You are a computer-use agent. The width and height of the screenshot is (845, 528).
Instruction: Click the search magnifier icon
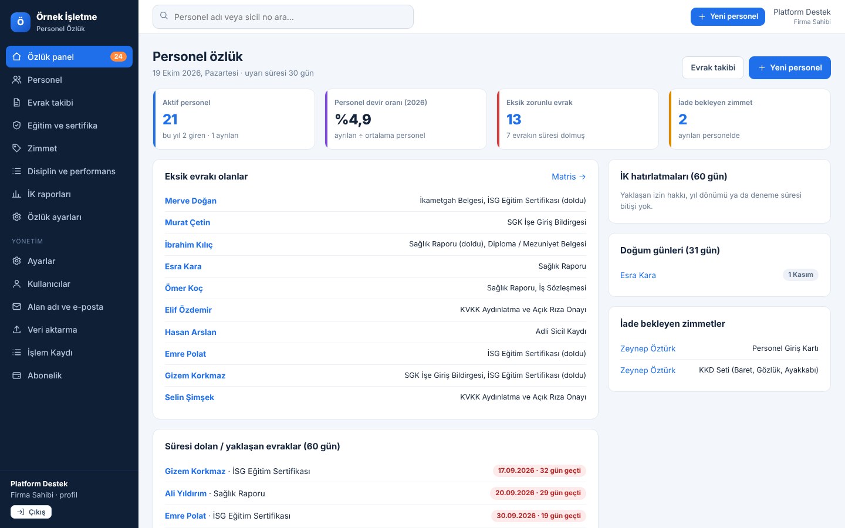(164, 16)
